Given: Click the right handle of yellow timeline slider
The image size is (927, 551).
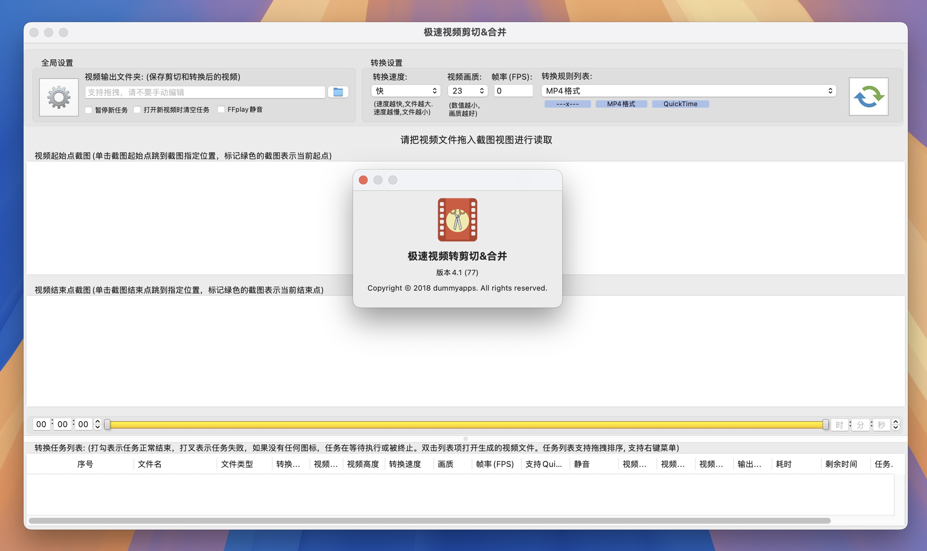Looking at the screenshot, I should (x=825, y=424).
